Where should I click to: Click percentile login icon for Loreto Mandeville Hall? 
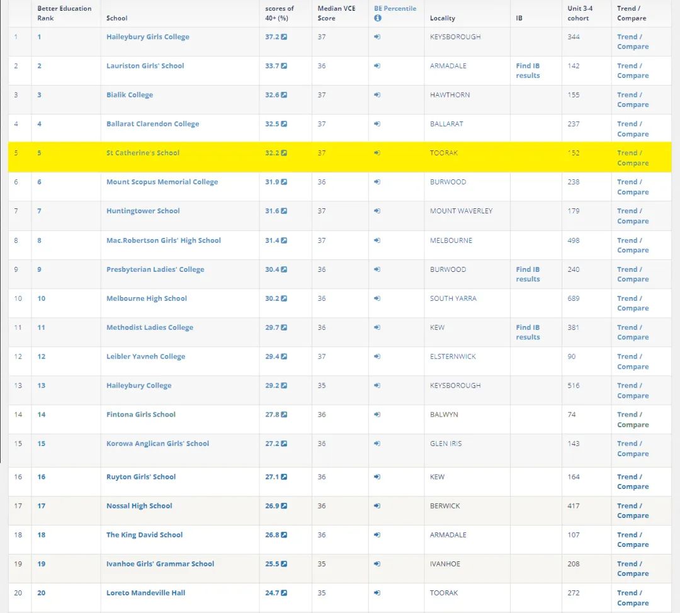pyautogui.click(x=377, y=593)
